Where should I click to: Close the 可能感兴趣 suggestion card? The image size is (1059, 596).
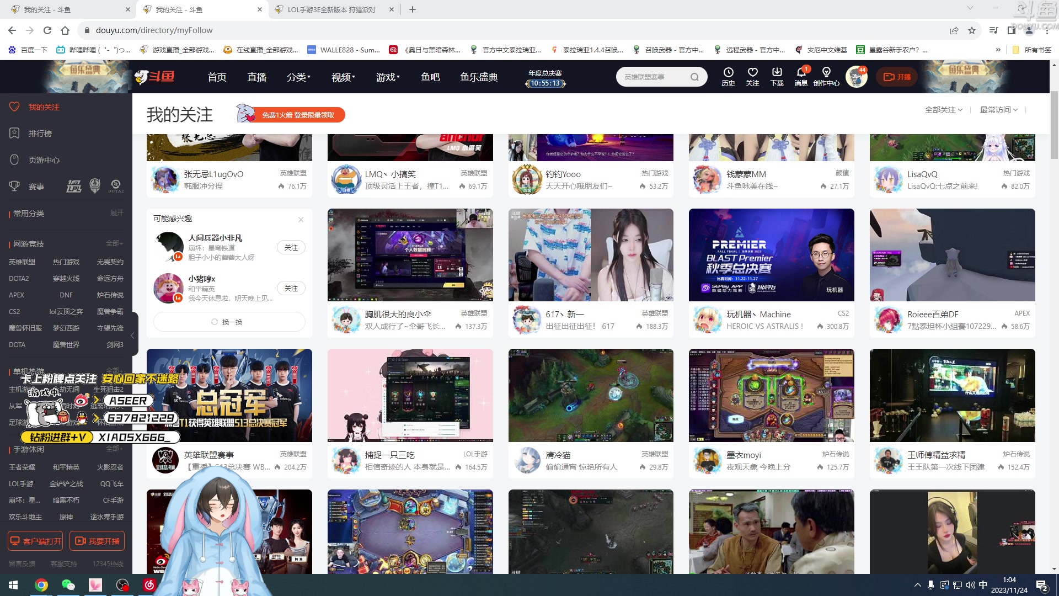(301, 219)
